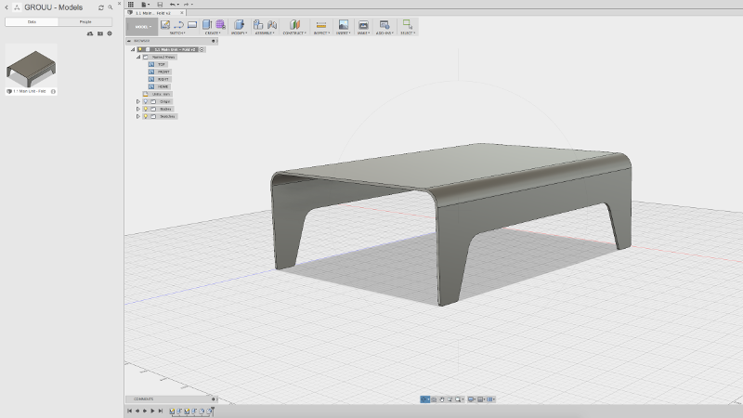Click the timeline end marker

(x=213, y=411)
